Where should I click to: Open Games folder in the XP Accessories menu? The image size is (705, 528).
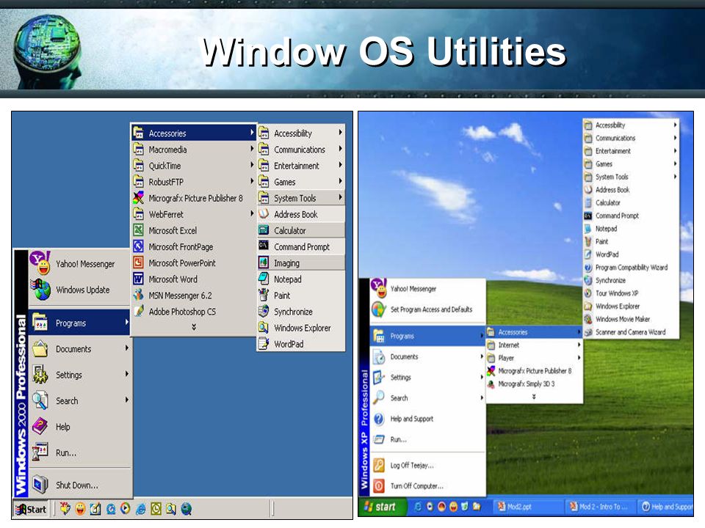(x=631, y=164)
